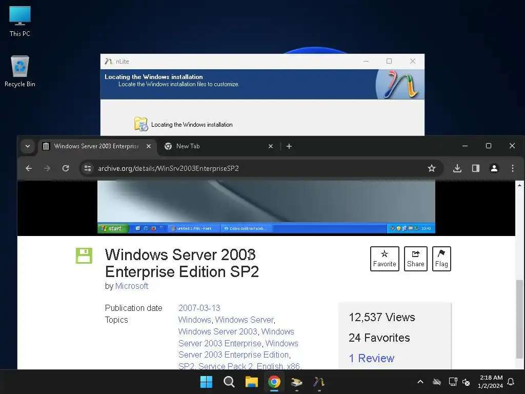Open Chrome downloads icon
525x394 pixels.
(x=457, y=168)
